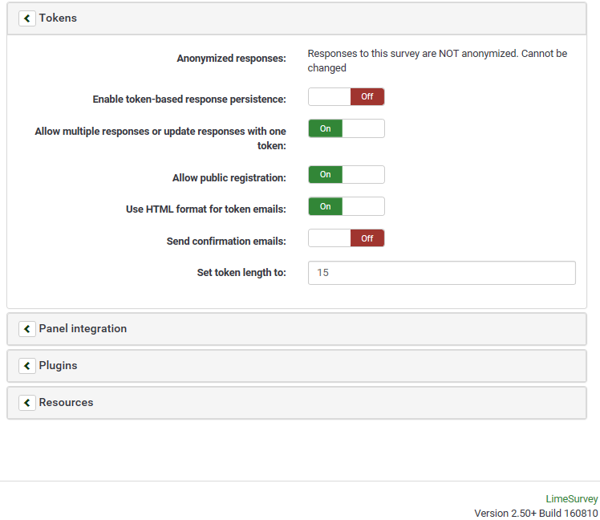Click the chevron icon beside Panel integration
This screenshot has height=520, width=600.
click(27, 329)
